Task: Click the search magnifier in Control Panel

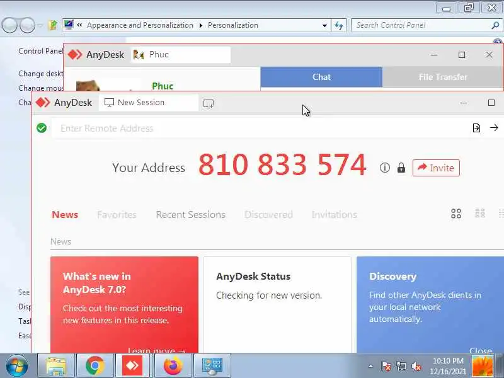Action: pos(495,25)
